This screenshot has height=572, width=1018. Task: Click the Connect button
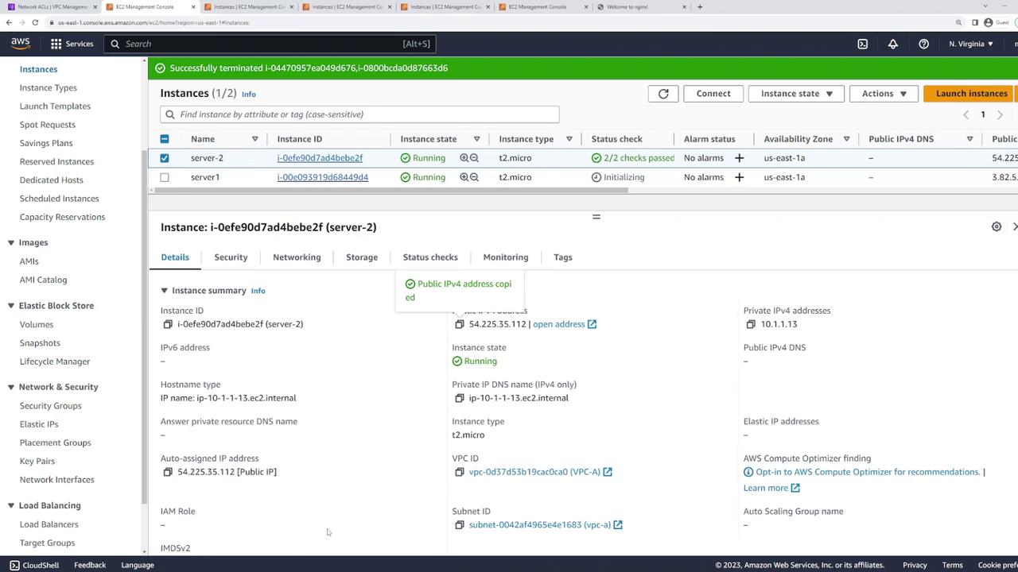click(713, 94)
